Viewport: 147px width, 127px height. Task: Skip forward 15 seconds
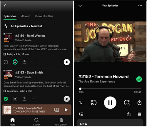pyautogui.click(x=127, y=103)
